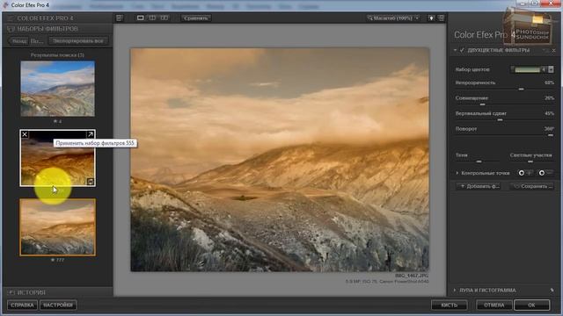Switch to split preview mode
Screen dimensions: 563x316
tap(152, 18)
